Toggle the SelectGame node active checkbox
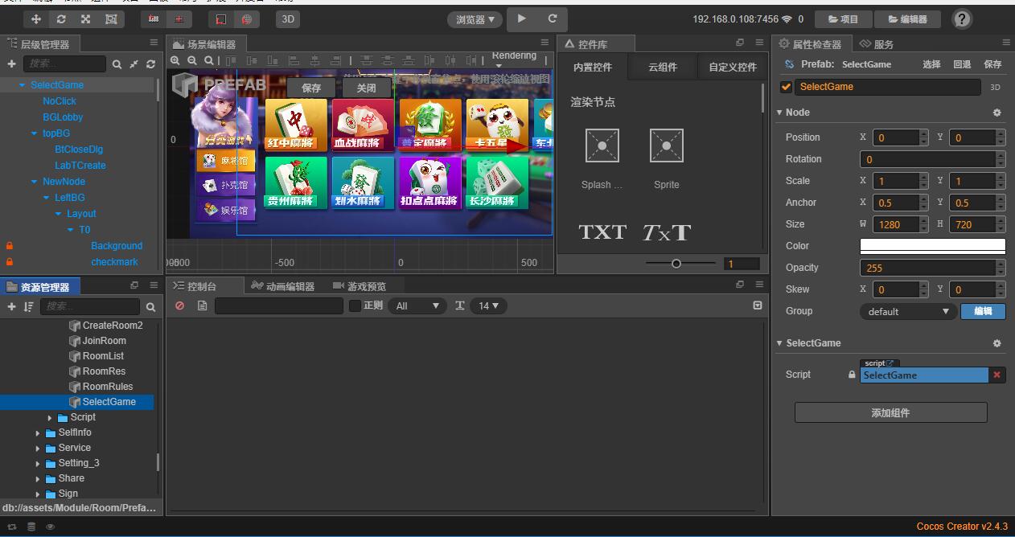This screenshot has height=537, width=1015. tap(787, 87)
